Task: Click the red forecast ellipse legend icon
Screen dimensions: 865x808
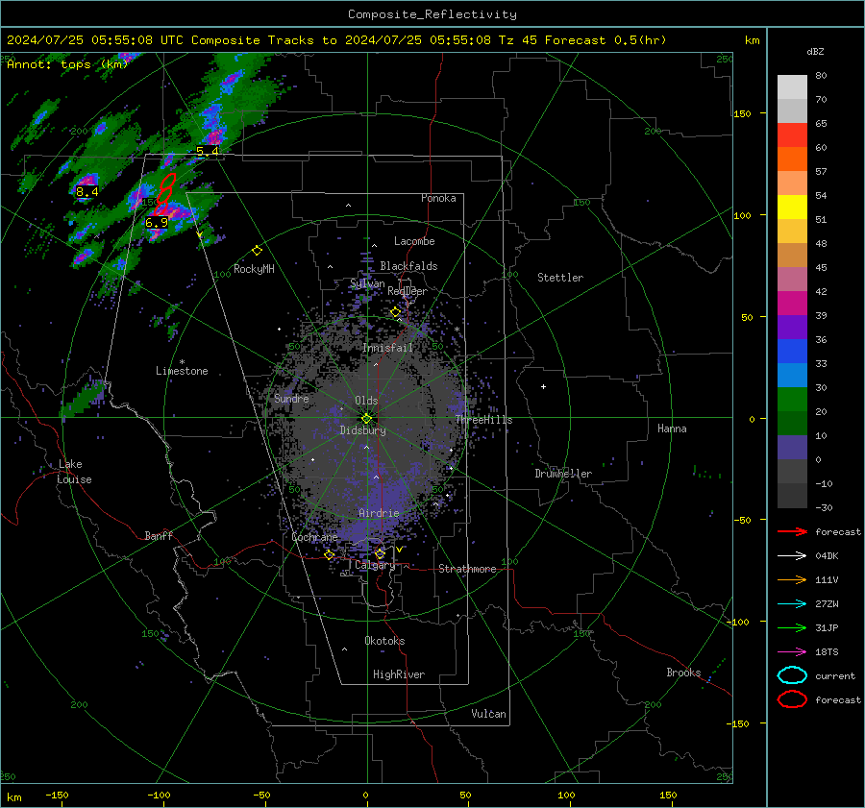Action: coord(792,699)
